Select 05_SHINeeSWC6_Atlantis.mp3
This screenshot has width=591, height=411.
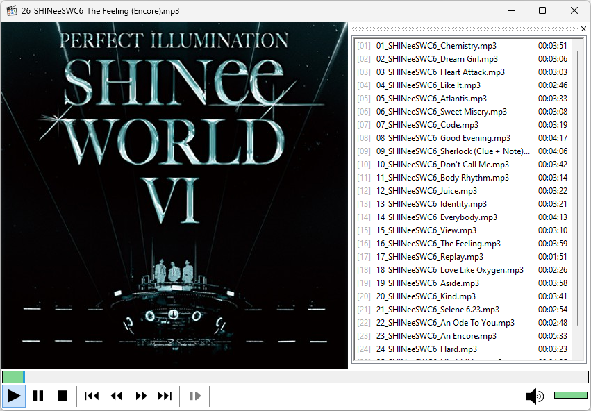[x=463, y=99]
